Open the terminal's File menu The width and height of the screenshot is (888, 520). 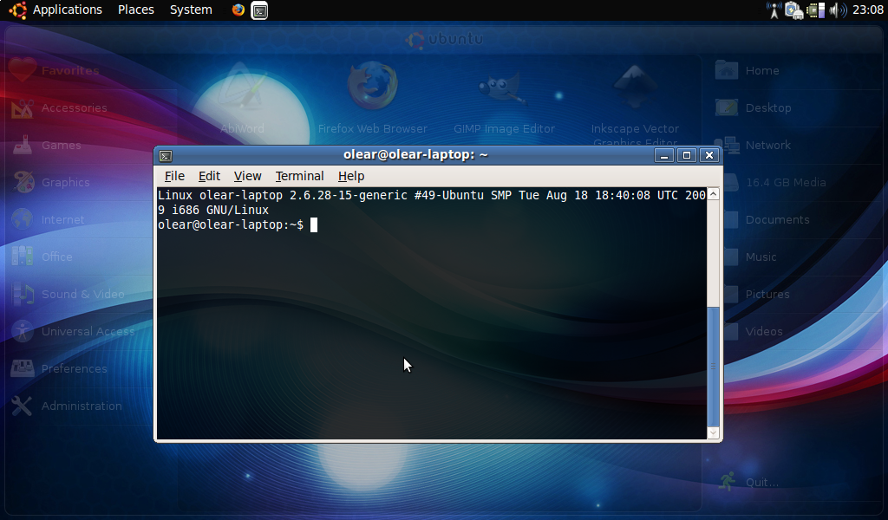click(x=174, y=176)
